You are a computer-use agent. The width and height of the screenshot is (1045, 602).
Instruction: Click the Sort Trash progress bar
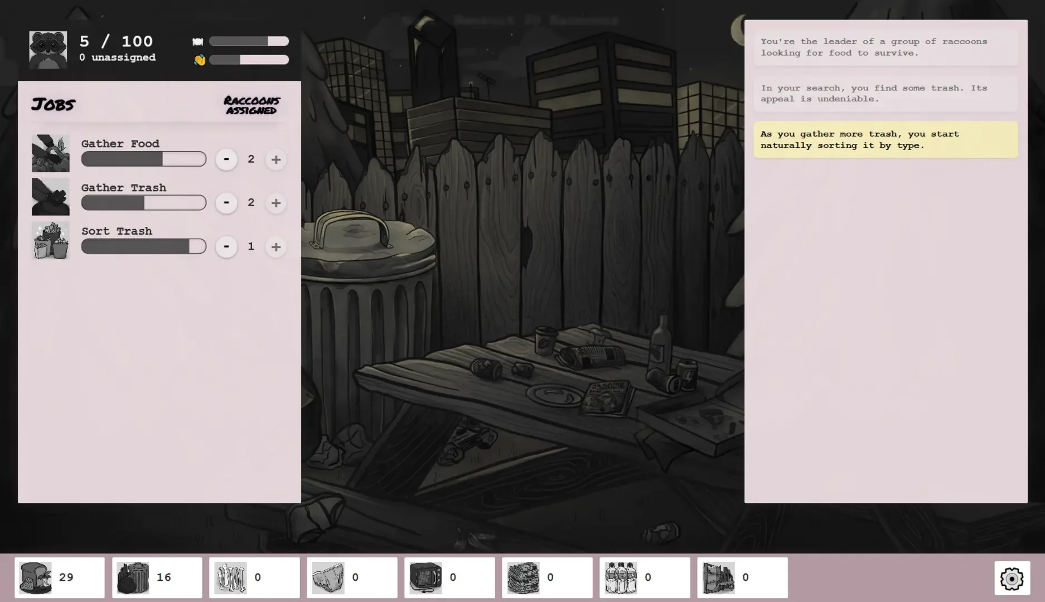[x=143, y=246]
